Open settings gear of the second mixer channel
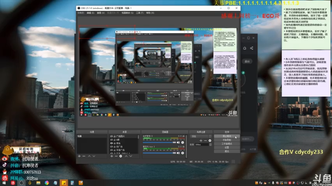The height and width of the screenshot is (186, 332). (183, 153)
